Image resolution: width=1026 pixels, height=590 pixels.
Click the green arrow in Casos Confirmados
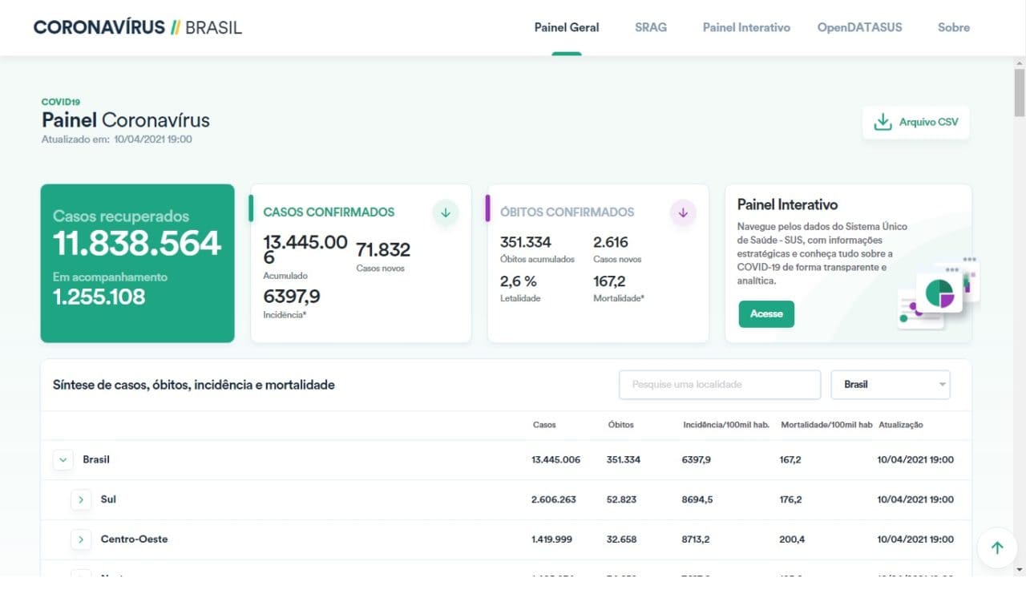coord(446,213)
